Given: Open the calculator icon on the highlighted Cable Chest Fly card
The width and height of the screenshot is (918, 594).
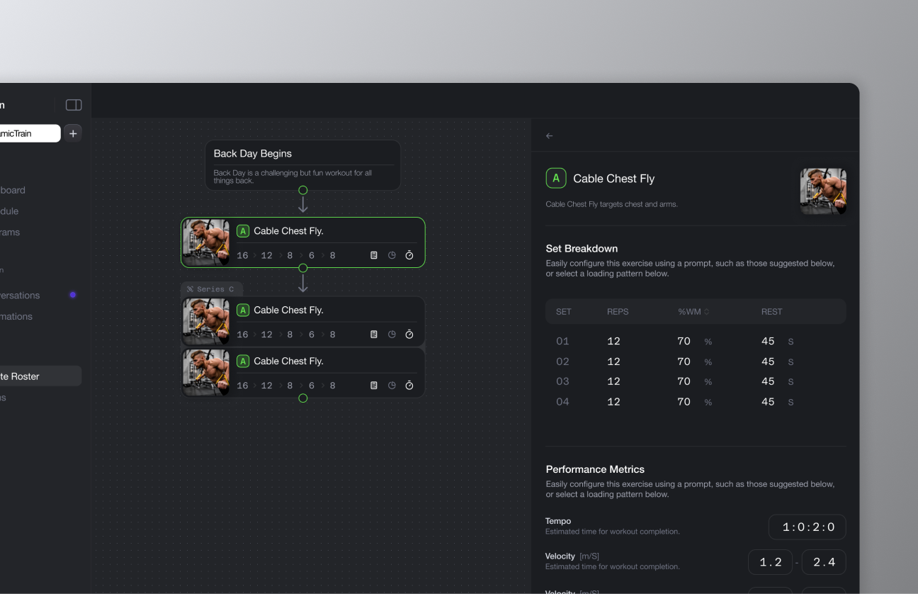Looking at the screenshot, I should (x=374, y=255).
